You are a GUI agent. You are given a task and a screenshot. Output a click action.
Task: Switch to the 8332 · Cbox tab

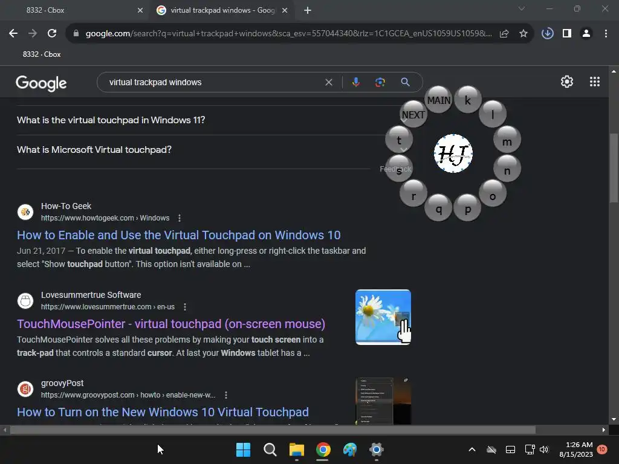76,10
